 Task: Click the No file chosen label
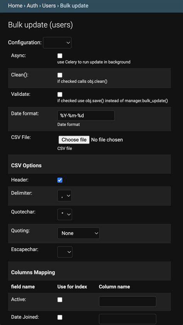(107, 140)
